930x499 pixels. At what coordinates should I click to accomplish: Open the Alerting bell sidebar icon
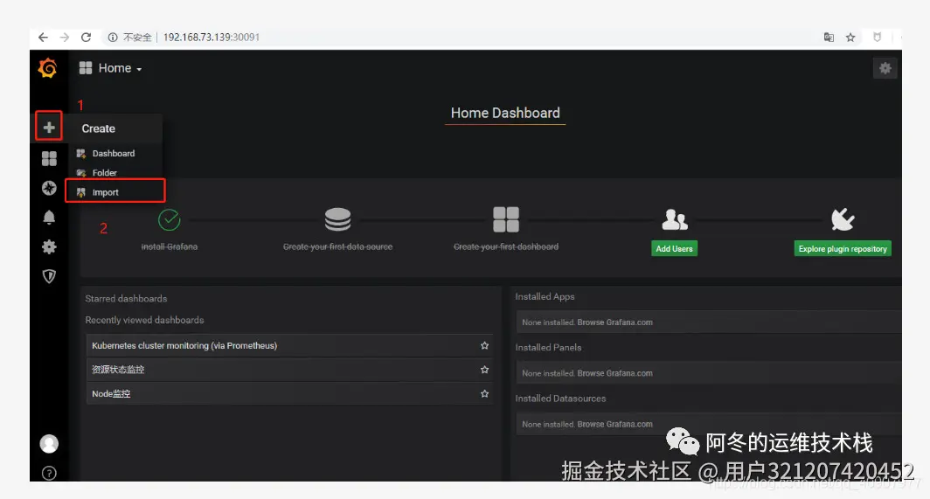pos(49,217)
